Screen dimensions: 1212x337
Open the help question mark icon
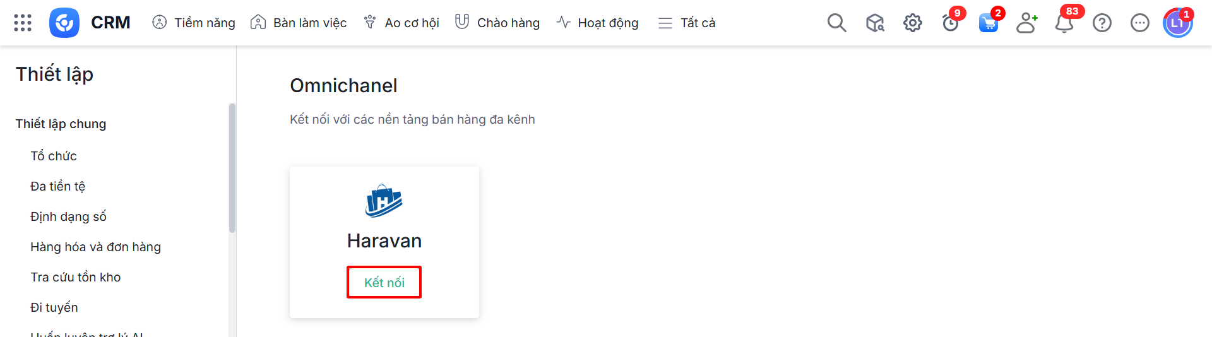point(1102,23)
